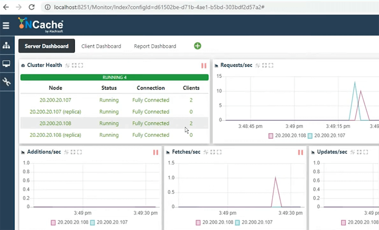Open the cluster topology sidebar icon
Screen dimensions: 379x230
[x=6, y=45]
